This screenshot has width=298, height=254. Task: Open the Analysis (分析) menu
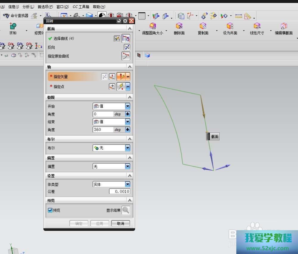point(28,7)
